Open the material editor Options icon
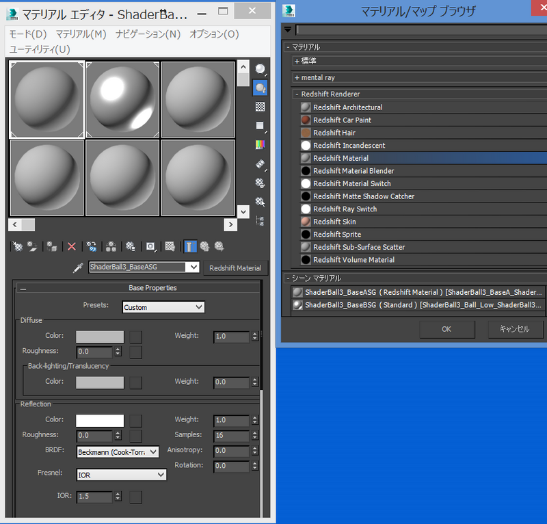The height and width of the screenshot is (524, 547). click(x=261, y=183)
